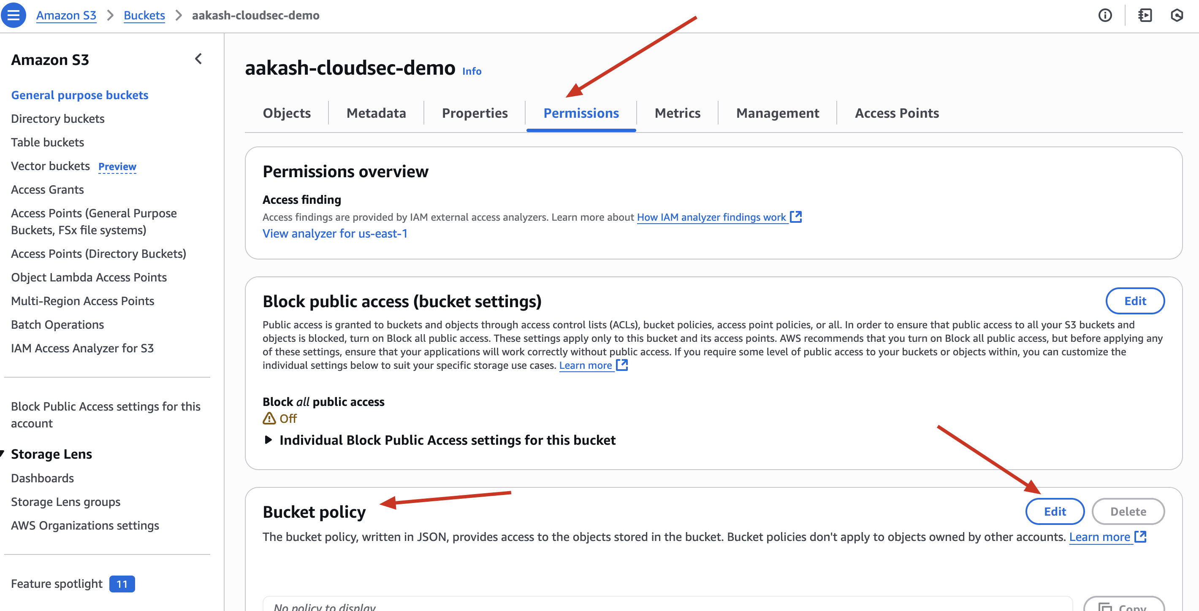
Task: Edit Block public access settings
Action: (x=1135, y=301)
